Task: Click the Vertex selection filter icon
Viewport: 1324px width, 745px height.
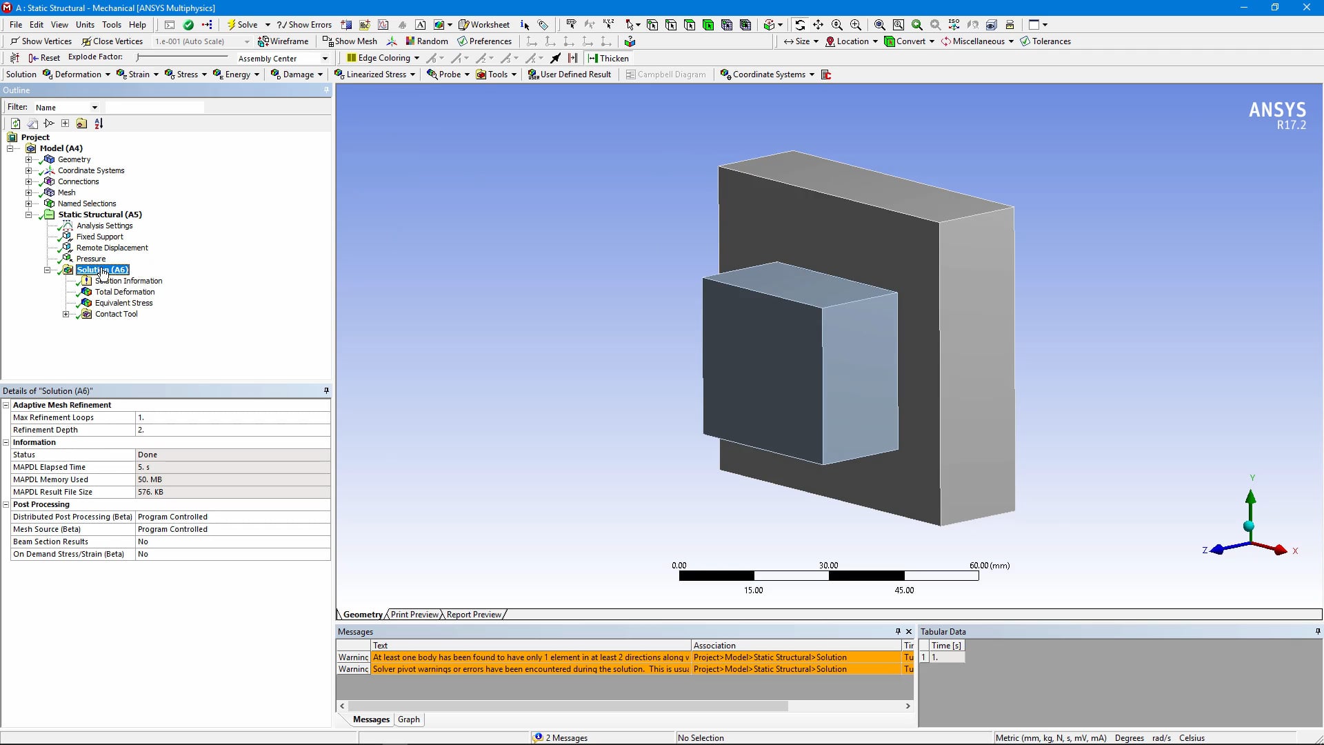Action: (x=652, y=25)
